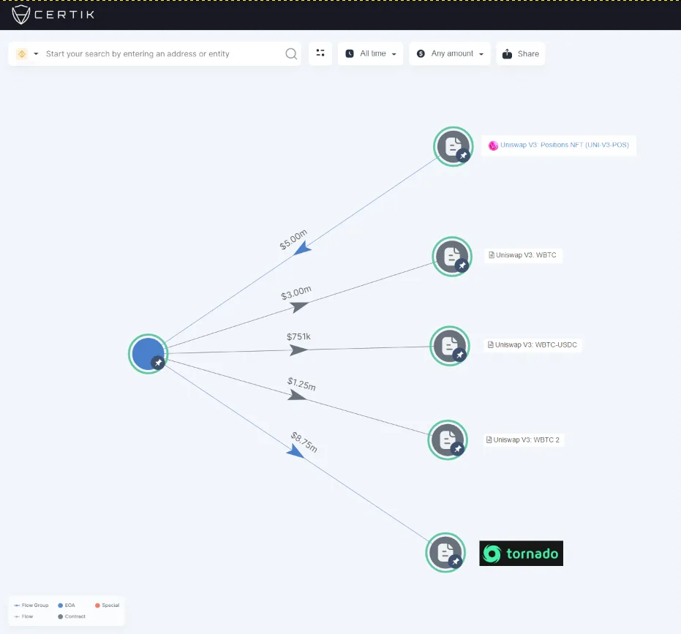Click the $5.00m flow arrow

point(302,249)
